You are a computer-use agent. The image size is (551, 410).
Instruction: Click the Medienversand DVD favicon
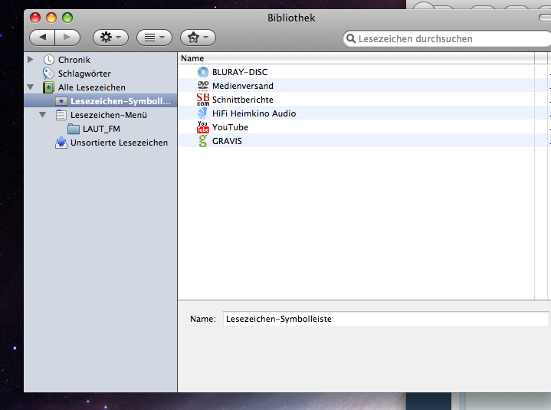(x=203, y=86)
